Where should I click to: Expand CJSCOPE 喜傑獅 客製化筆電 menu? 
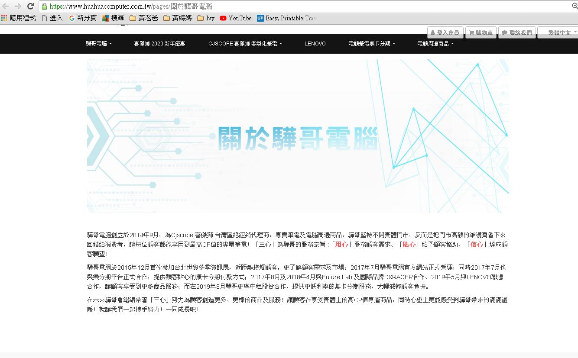click(245, 44)
